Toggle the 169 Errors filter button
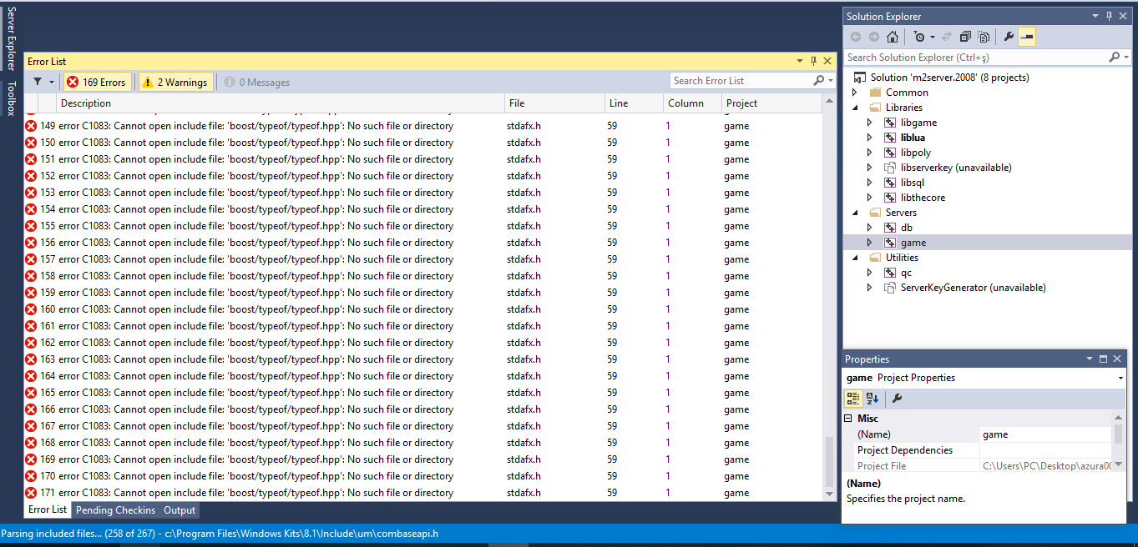1138x547 pixels. [96, 82]
